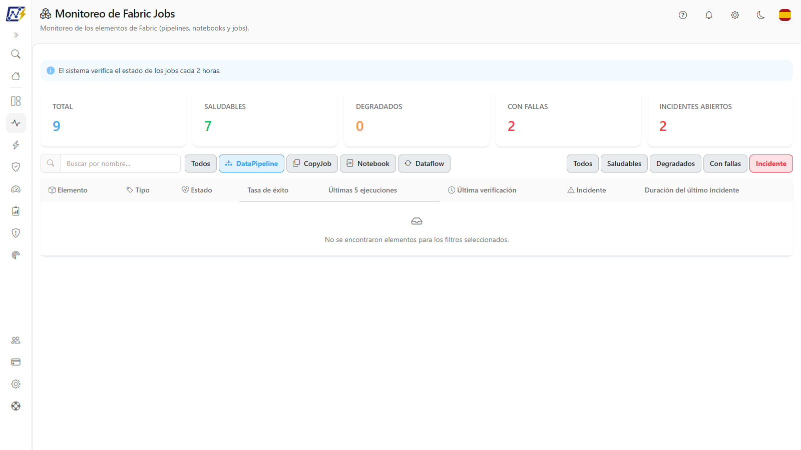Open the clipboard chart report icon
The width and height of the screenshot is (801, 450).
click(16, 211)
